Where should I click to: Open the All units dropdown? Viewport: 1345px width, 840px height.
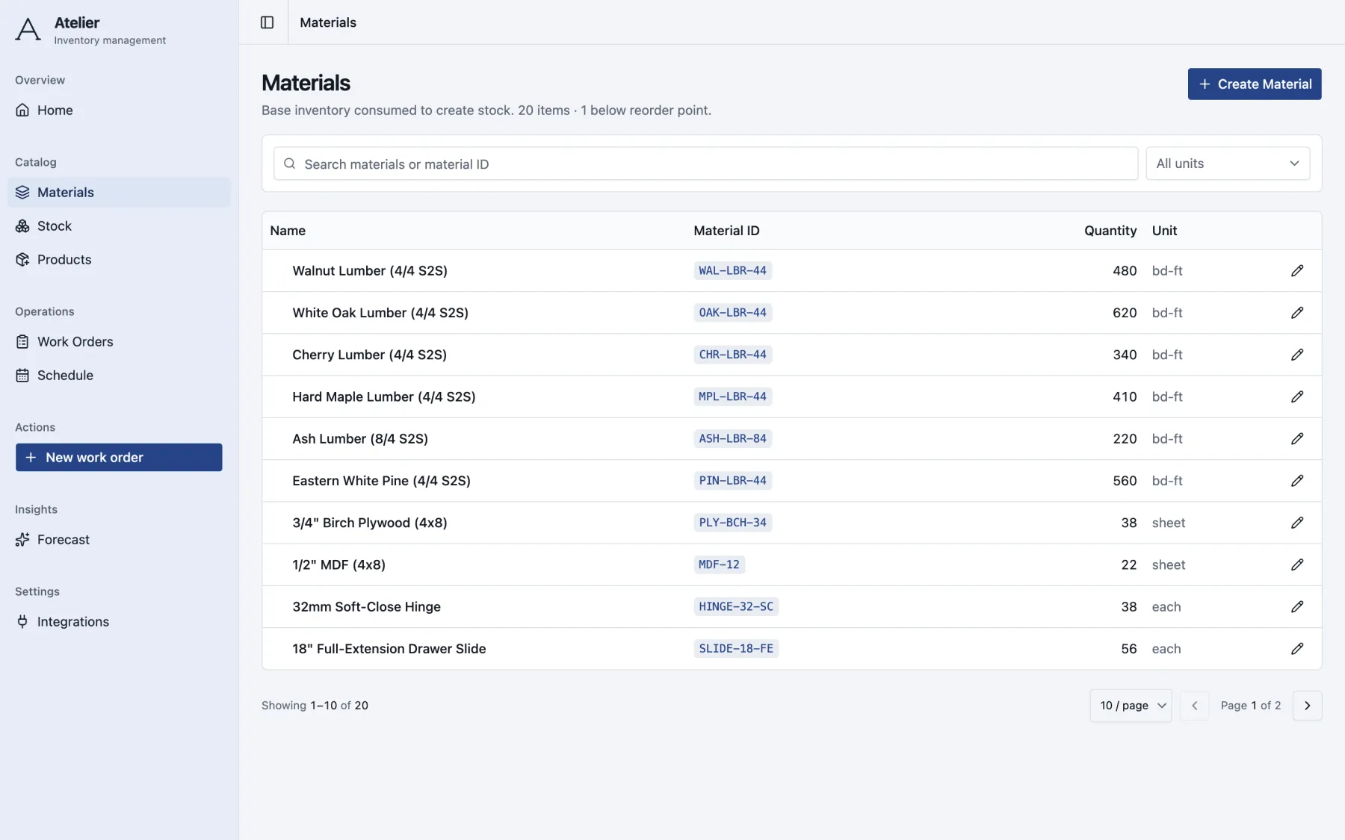tap(1228, 164)
